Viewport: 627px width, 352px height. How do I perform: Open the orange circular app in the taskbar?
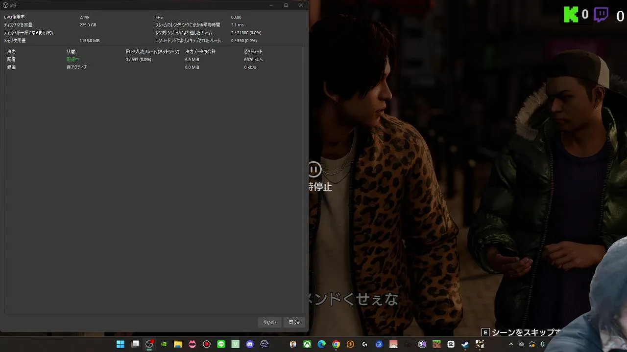pos(350,344)
